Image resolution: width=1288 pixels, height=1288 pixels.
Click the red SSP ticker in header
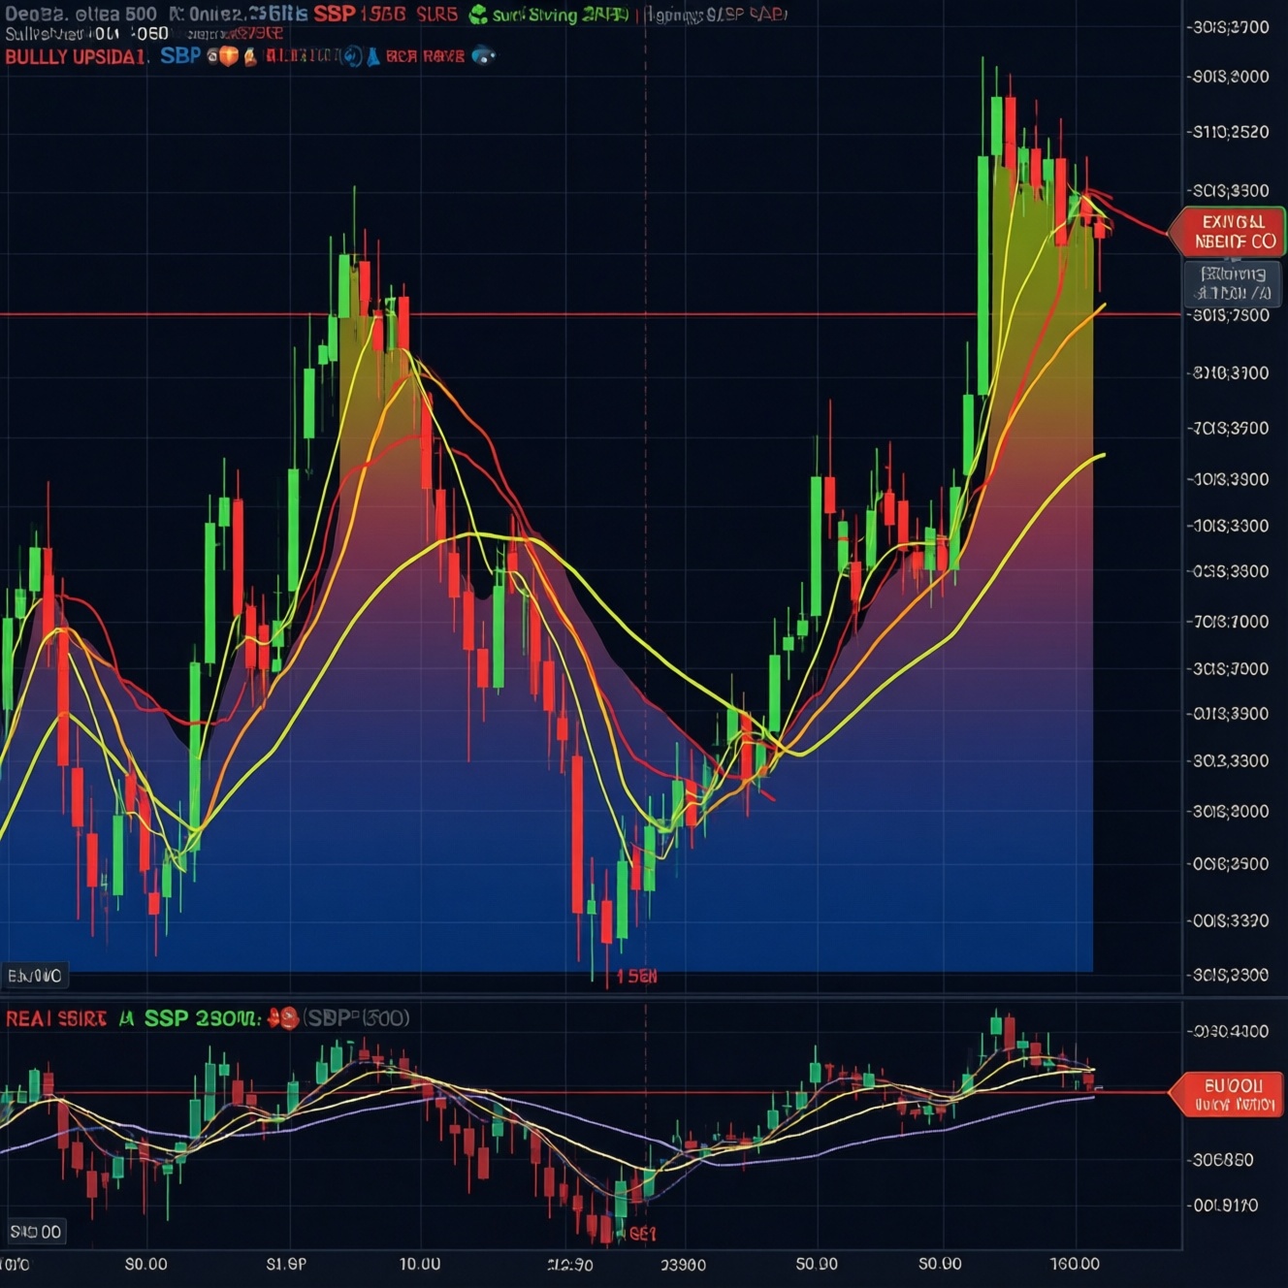(x=334, y=14)
